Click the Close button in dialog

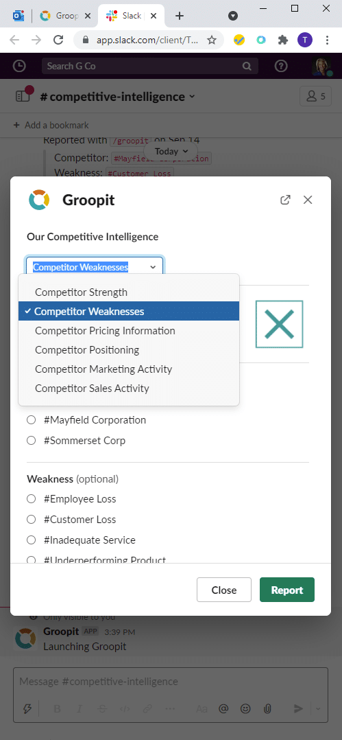coord(224,590)
